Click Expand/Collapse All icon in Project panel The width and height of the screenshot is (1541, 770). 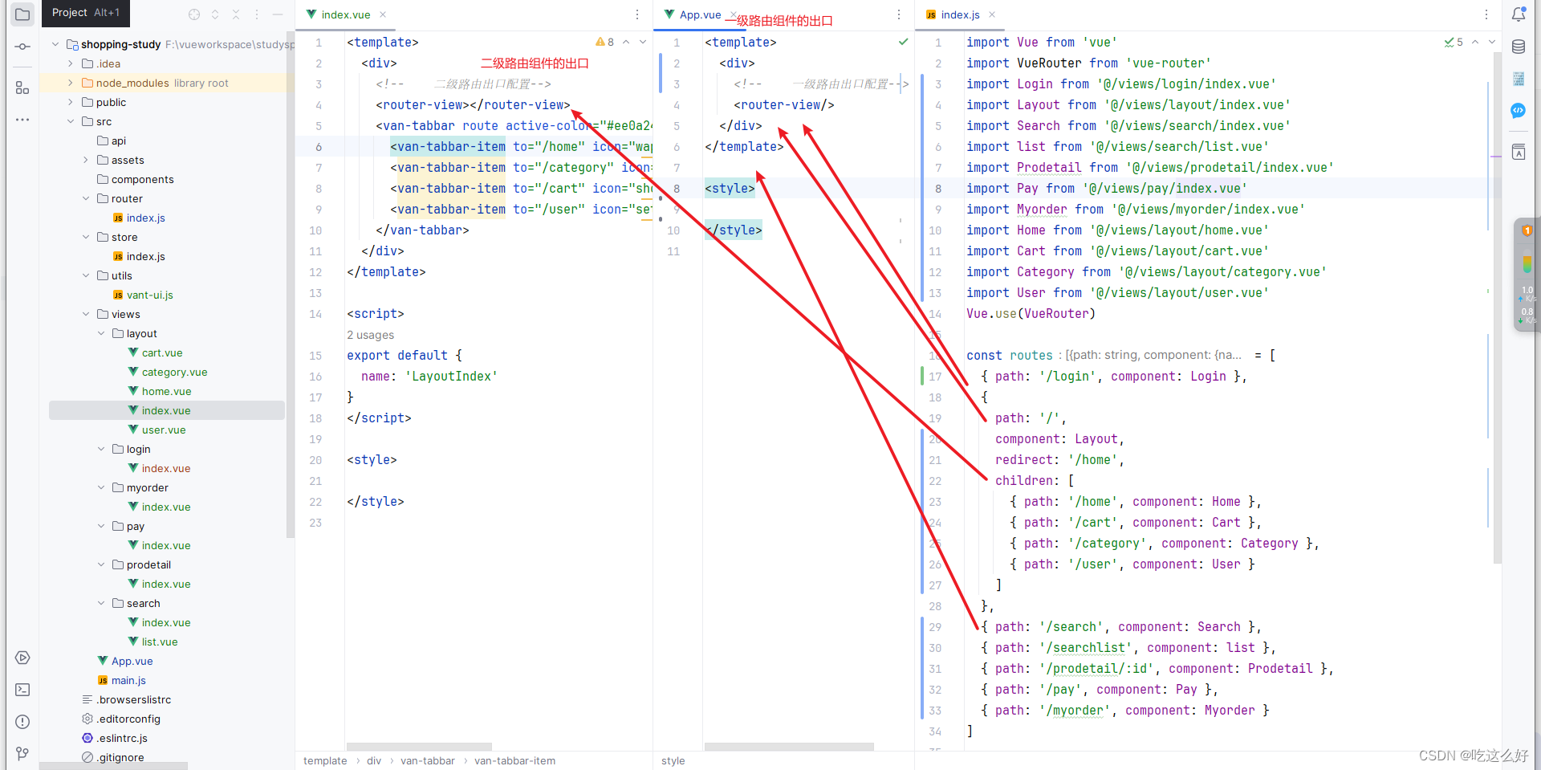pos(215,14)
